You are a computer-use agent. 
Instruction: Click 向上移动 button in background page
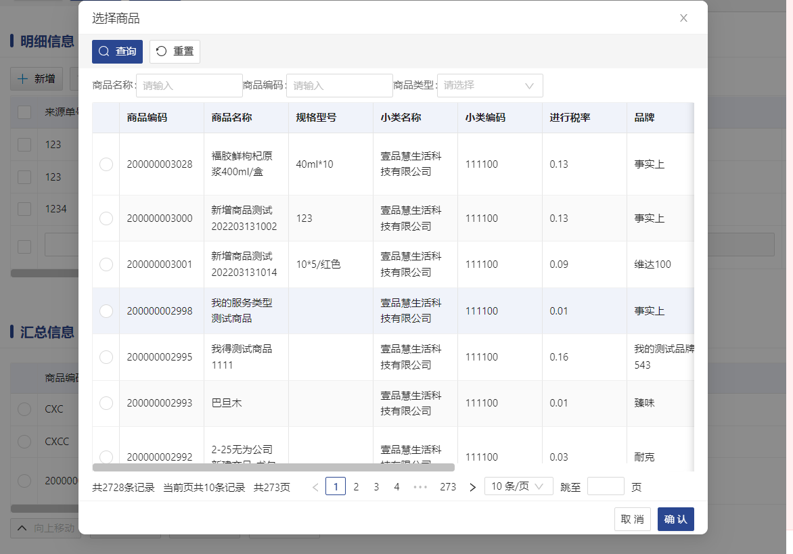pyautogui.click(x=45, y=528)
